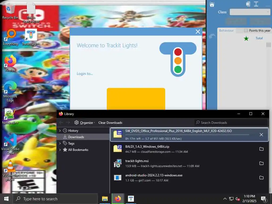The width and height of the screenshot is (272, 204).
Task: Click the text-height icon in Trackit header
Action: coord(256,4)
